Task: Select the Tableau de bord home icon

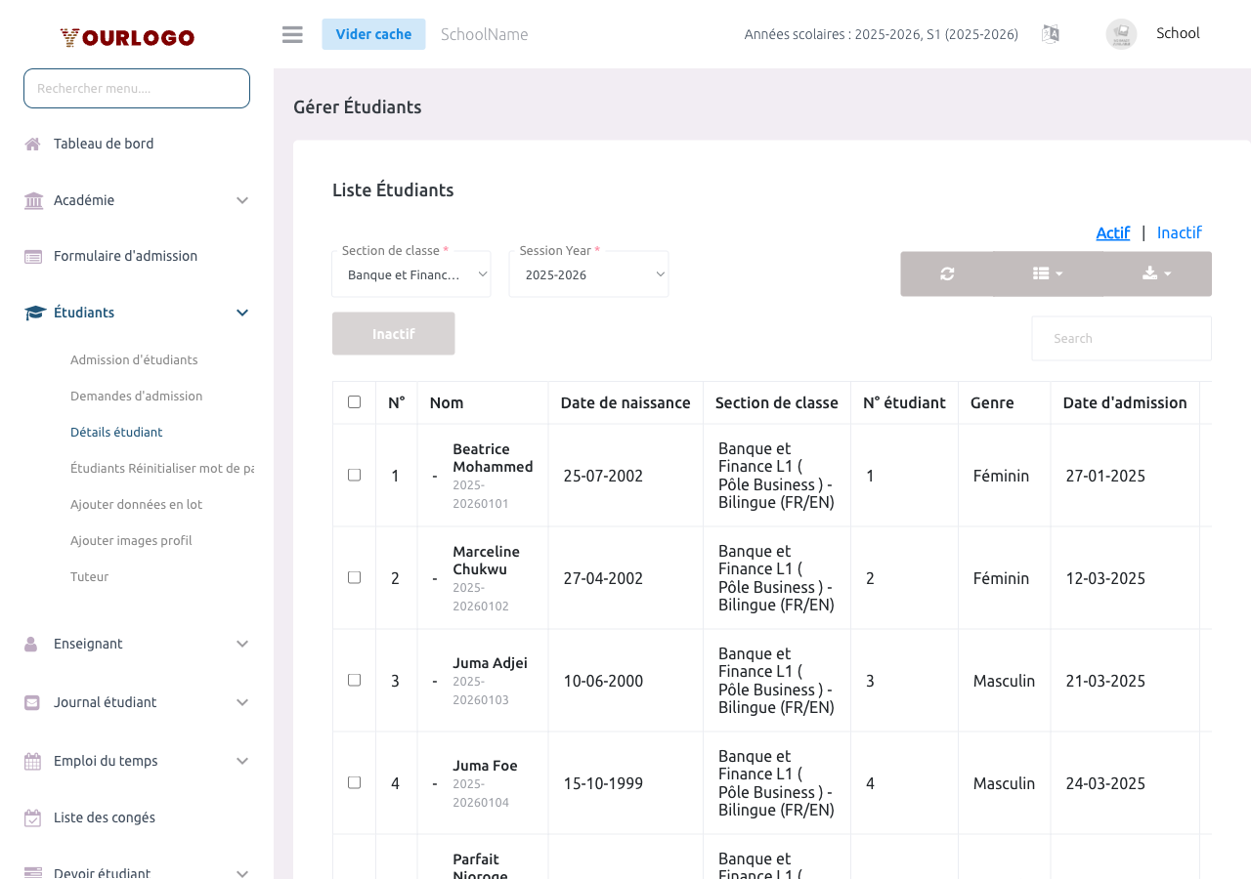Action: tap(32, 143)
